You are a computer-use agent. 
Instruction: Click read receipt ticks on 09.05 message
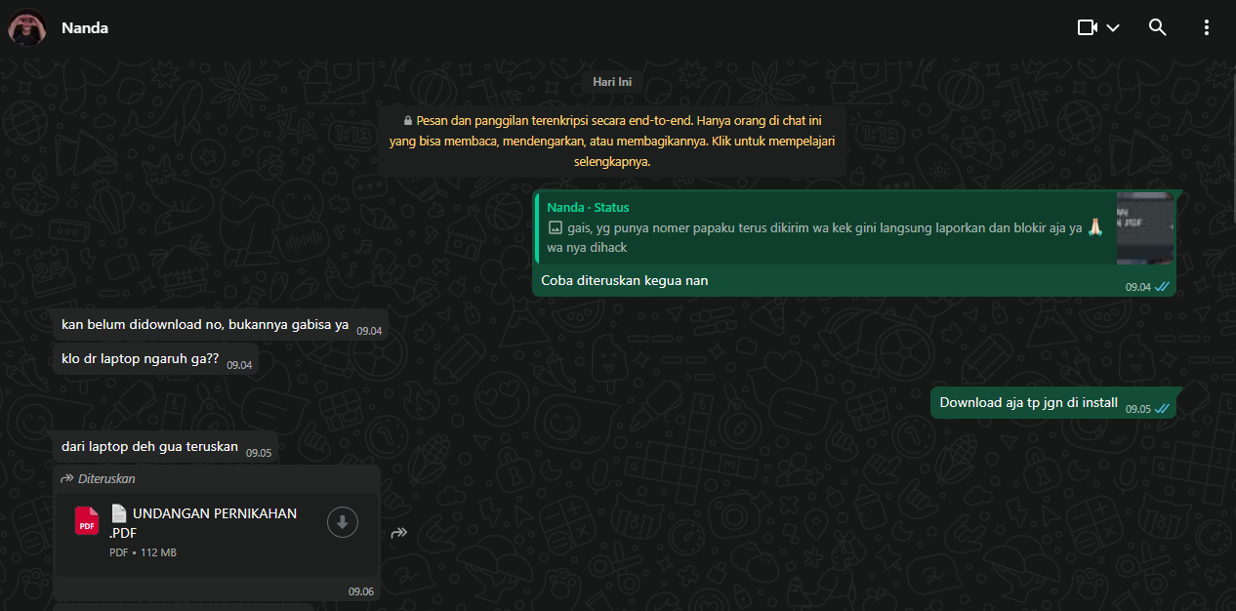pyautogui.click(x=1162, y=409)
